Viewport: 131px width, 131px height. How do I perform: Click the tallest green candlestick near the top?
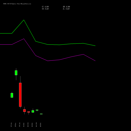(16, 73)
